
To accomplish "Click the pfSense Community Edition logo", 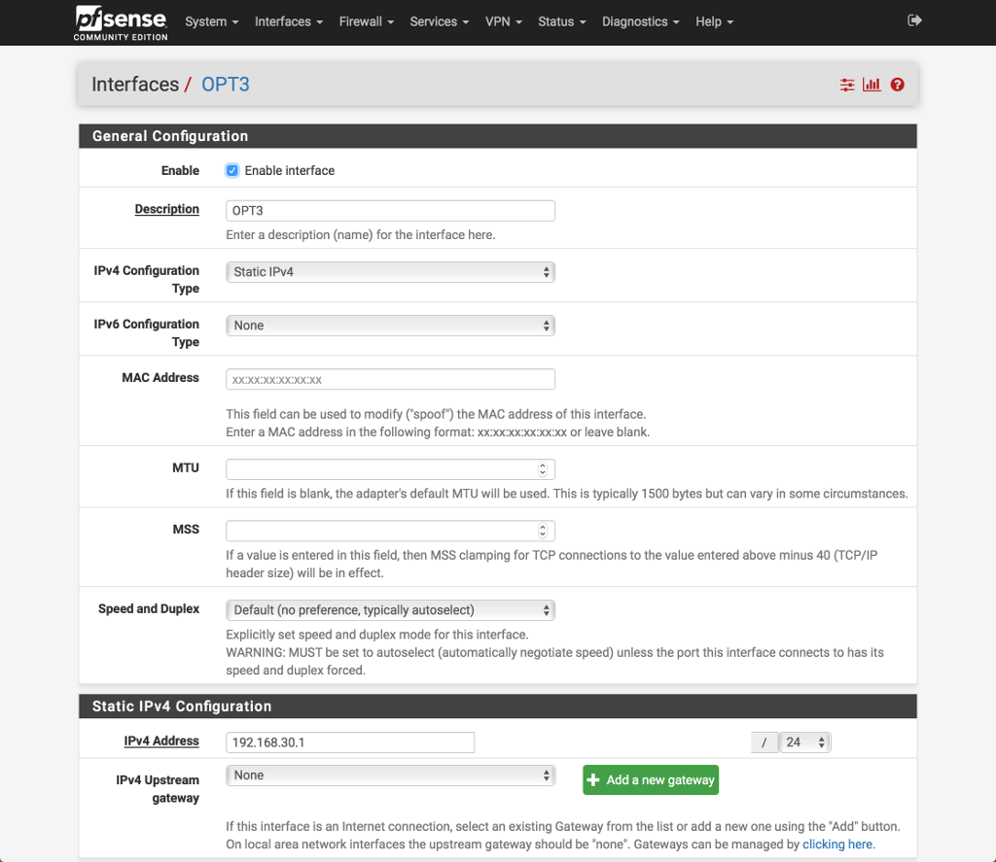I will point(121,23).
